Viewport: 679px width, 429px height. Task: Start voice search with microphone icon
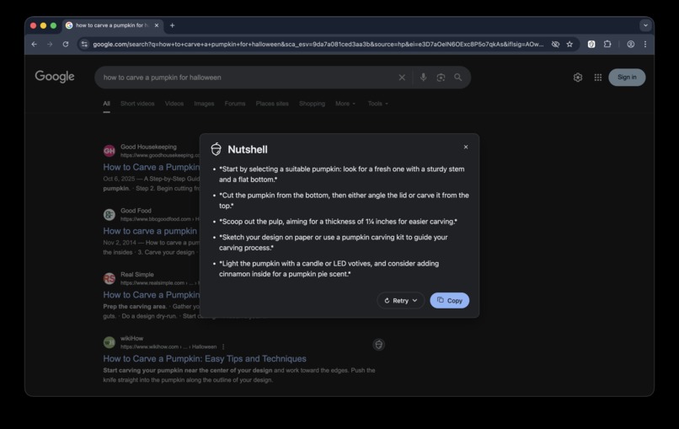423,78
